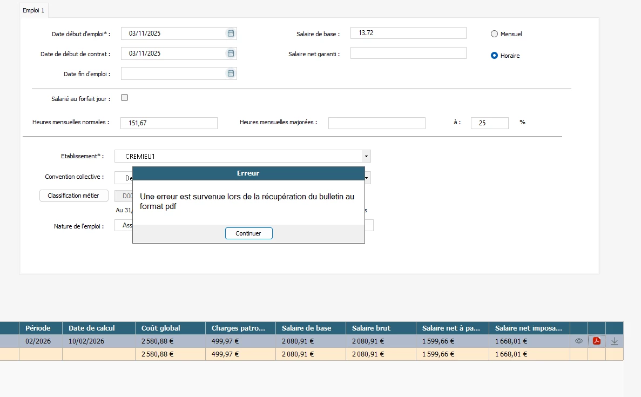Sort by the Coût global column header
This screenshot has width=641, height=397.
click(x=170, y=328)
